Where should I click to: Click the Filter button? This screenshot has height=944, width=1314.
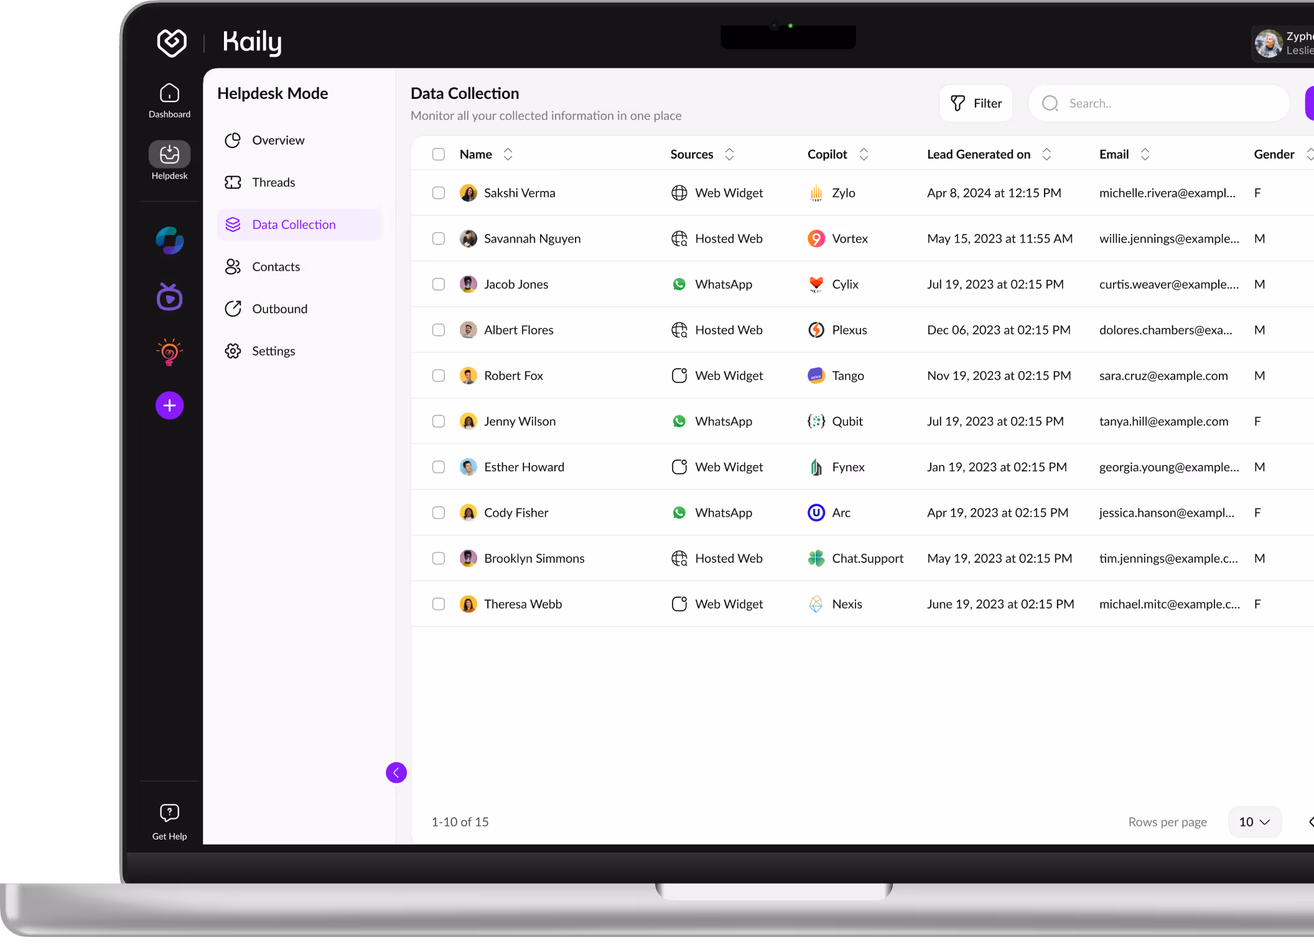[976, 103]
